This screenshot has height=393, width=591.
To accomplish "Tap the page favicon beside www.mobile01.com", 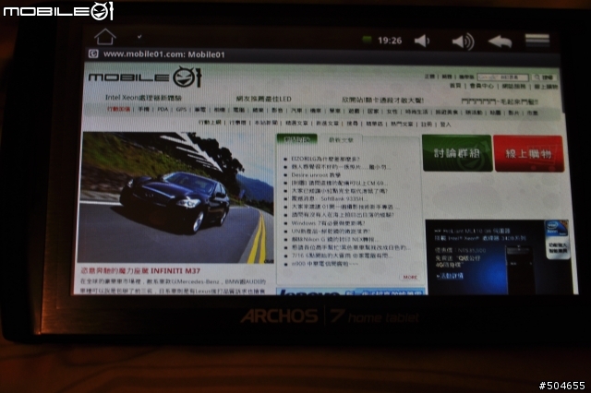I will pyautogui.click(x=93, y=54).
